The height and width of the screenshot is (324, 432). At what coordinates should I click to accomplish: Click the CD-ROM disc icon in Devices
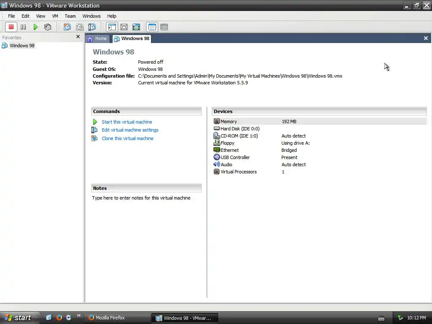[216, 135]
